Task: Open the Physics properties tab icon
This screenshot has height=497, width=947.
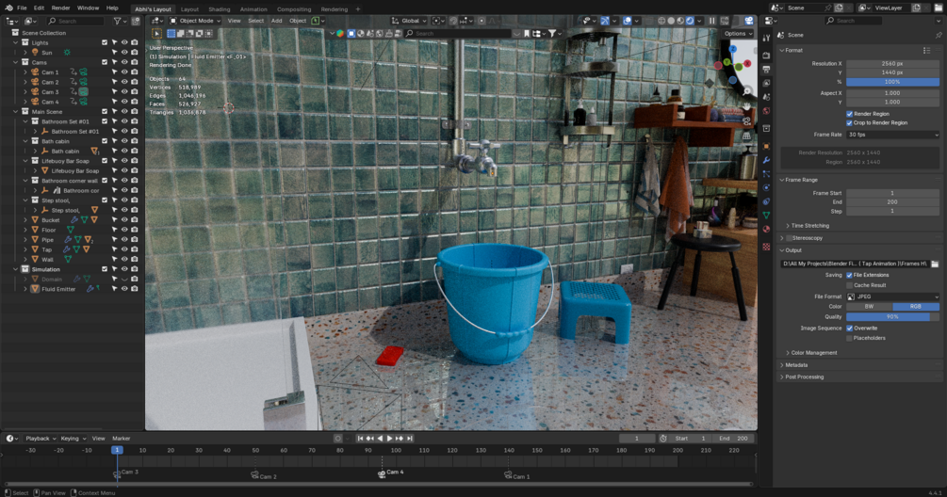Action: point(766,187)
